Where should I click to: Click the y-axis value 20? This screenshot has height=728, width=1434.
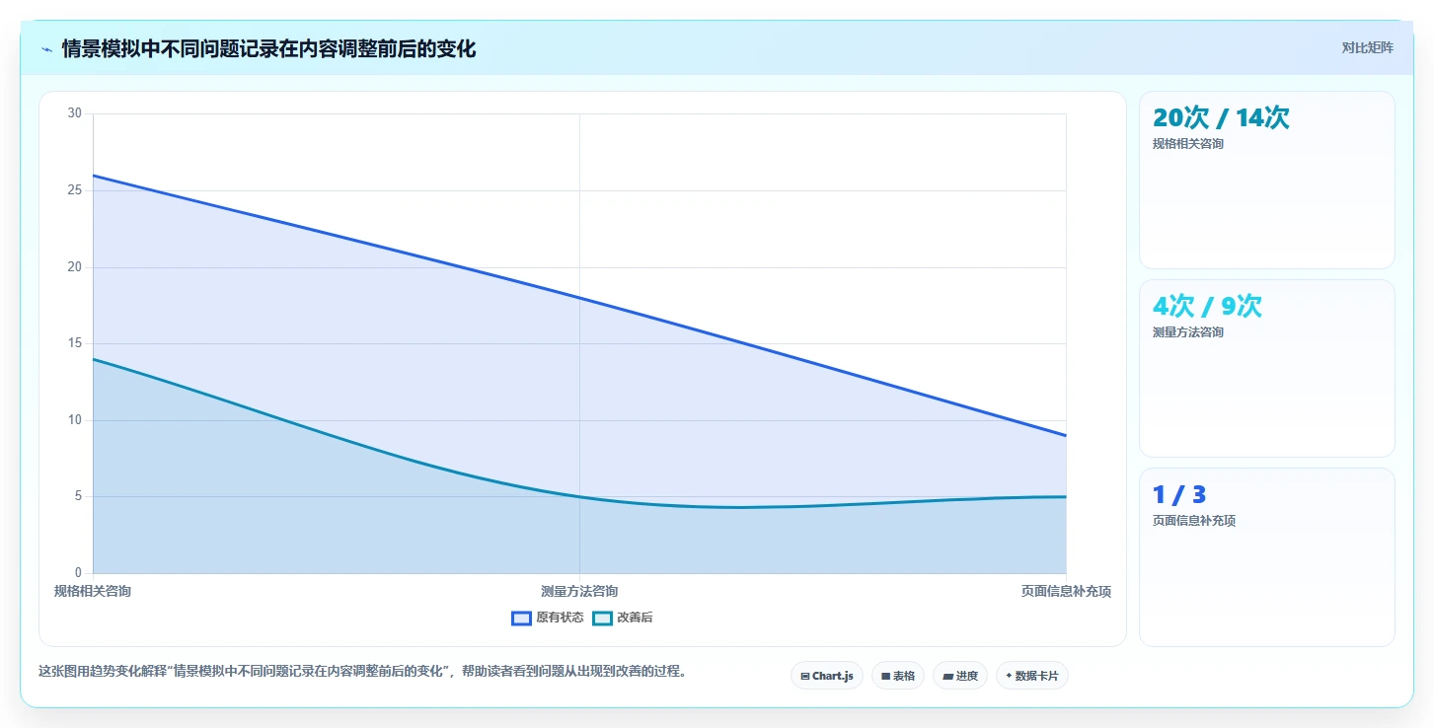click(x=75, y=266)
